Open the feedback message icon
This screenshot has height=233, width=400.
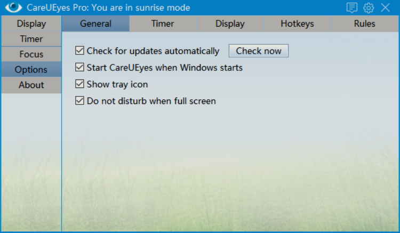click(352, 7)
